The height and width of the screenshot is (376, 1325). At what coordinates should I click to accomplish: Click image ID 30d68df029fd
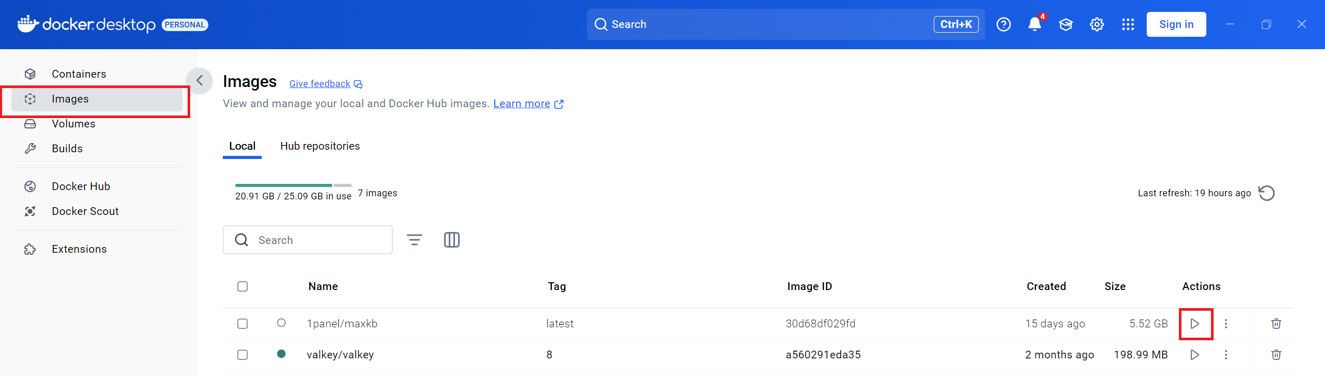[x=820, y=324]
